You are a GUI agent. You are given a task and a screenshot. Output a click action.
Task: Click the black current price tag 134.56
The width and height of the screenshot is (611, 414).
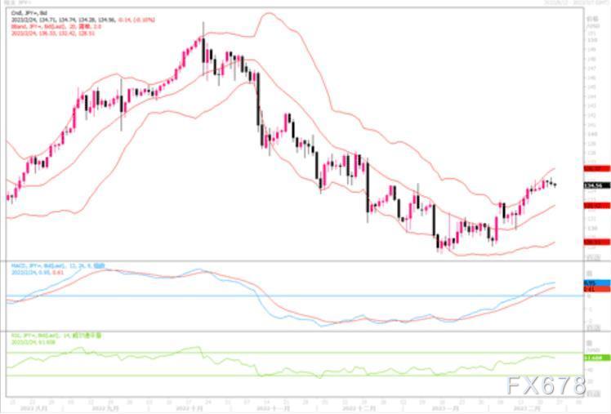596,186
